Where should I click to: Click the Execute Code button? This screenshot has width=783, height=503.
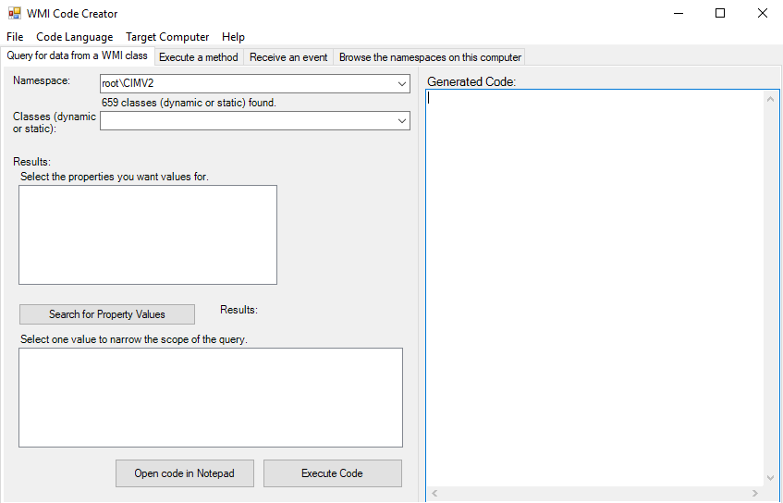click(332, 473)
